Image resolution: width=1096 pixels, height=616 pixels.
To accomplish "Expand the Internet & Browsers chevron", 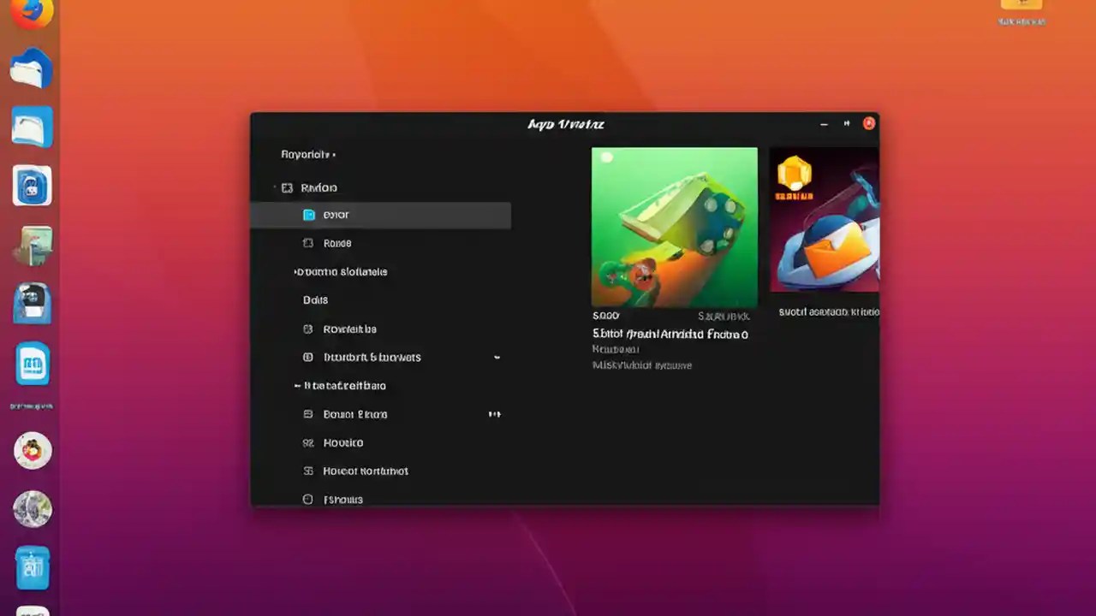I will tap(497, 357).
